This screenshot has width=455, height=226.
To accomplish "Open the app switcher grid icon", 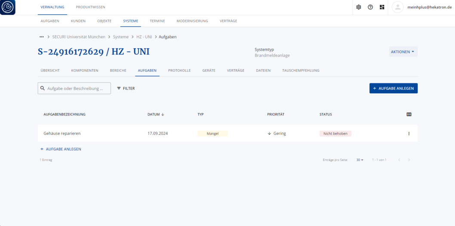I will [x=382, y=7].
